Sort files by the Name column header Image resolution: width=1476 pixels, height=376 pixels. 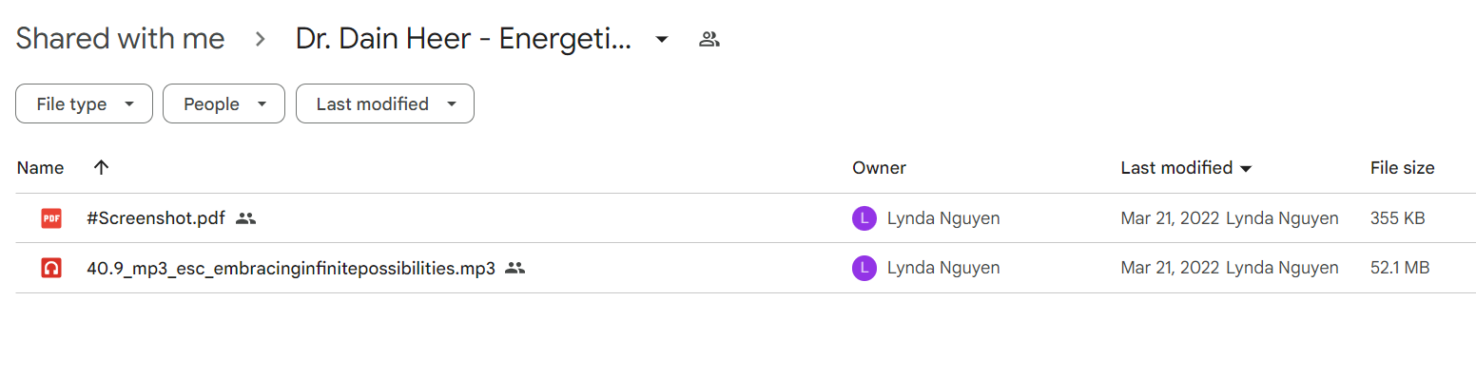[x=40, y=168]
